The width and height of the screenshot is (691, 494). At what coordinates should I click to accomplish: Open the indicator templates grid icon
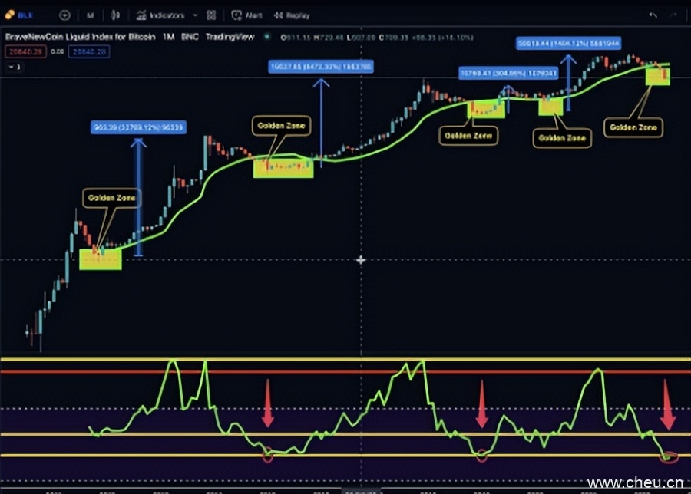click(211, 15)
